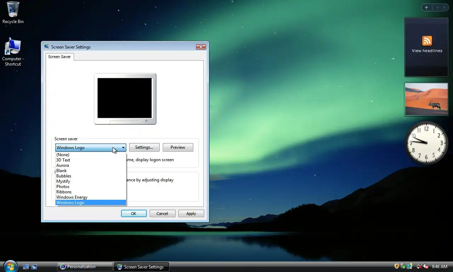Click the muted volume tray icon

(x=426, y=266)
